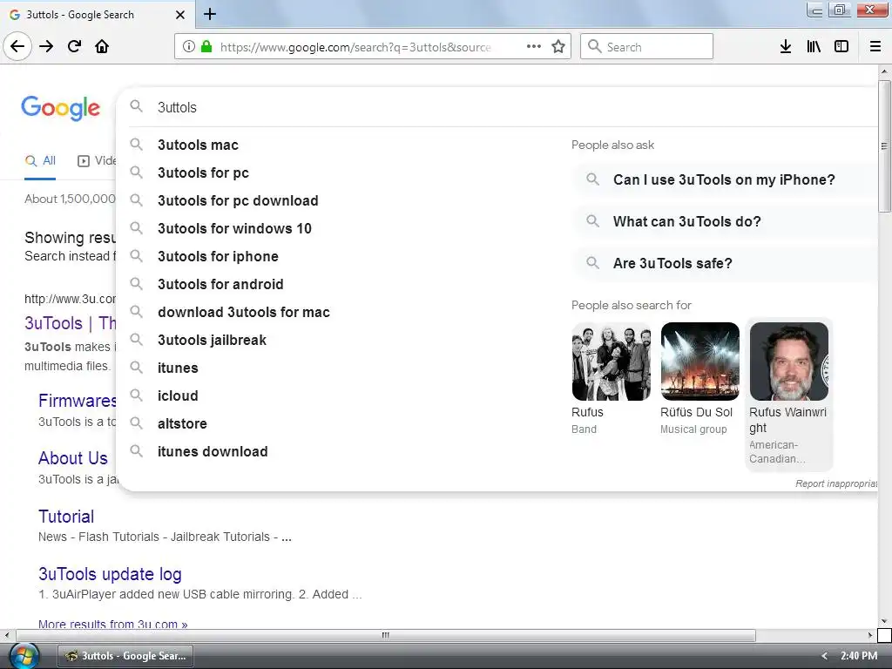Toggle the sidebar view icon

click(x=841, y=46)
